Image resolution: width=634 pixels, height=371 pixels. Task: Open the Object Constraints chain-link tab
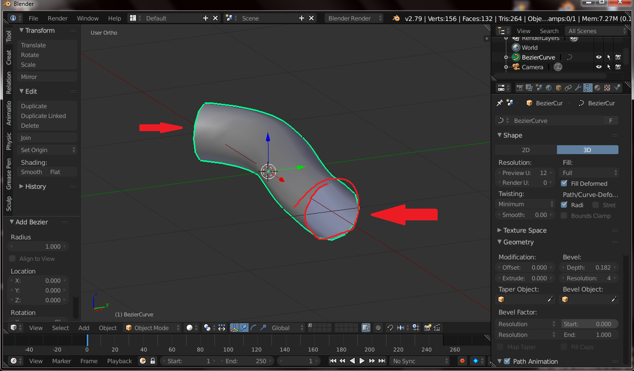[568, 88]
